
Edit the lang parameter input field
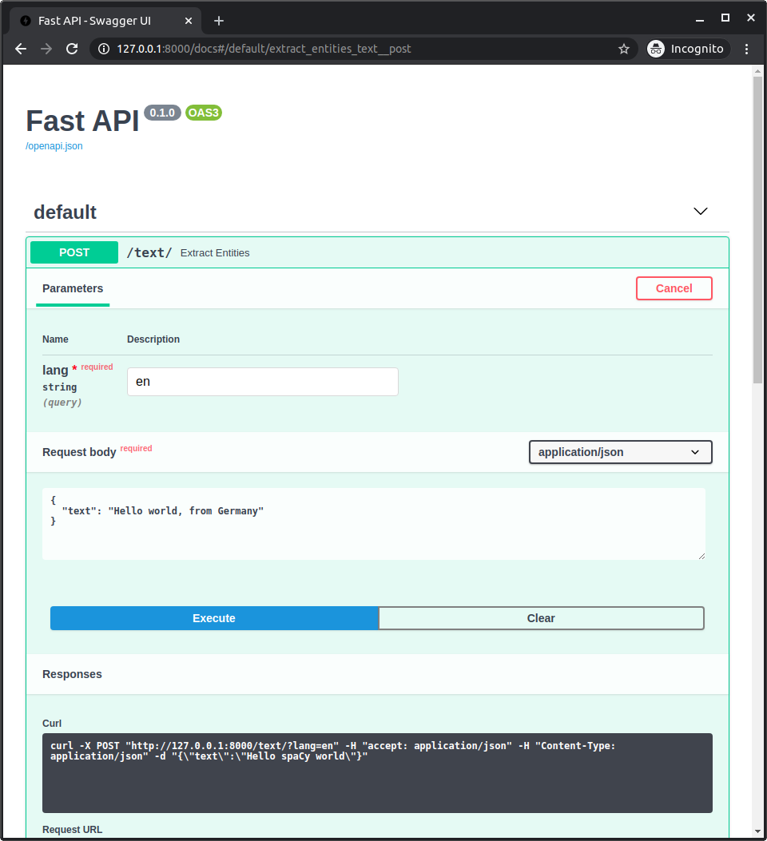pos(263,382)
